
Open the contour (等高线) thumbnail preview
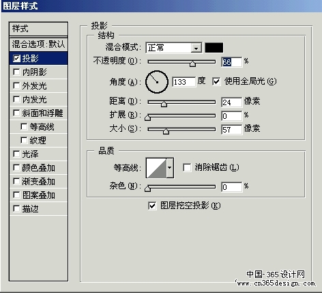click(x=156, y=168)
